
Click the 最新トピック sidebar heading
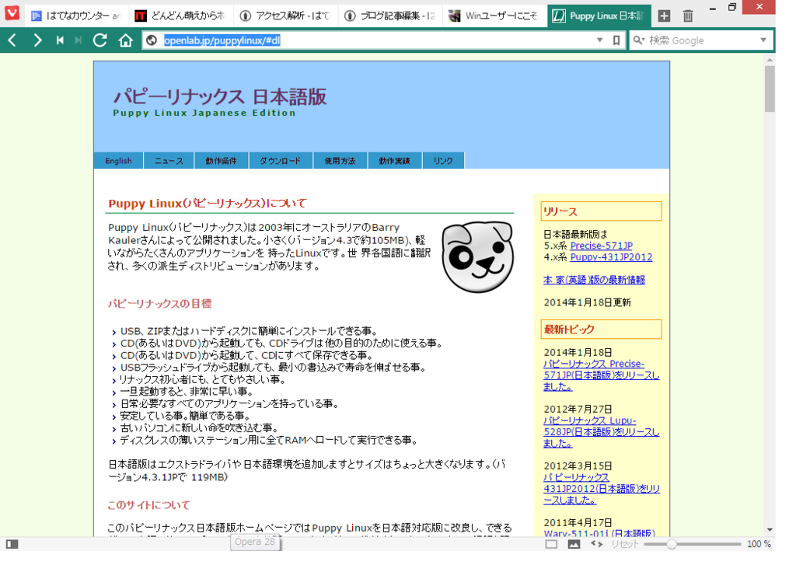tap(602, 329)
